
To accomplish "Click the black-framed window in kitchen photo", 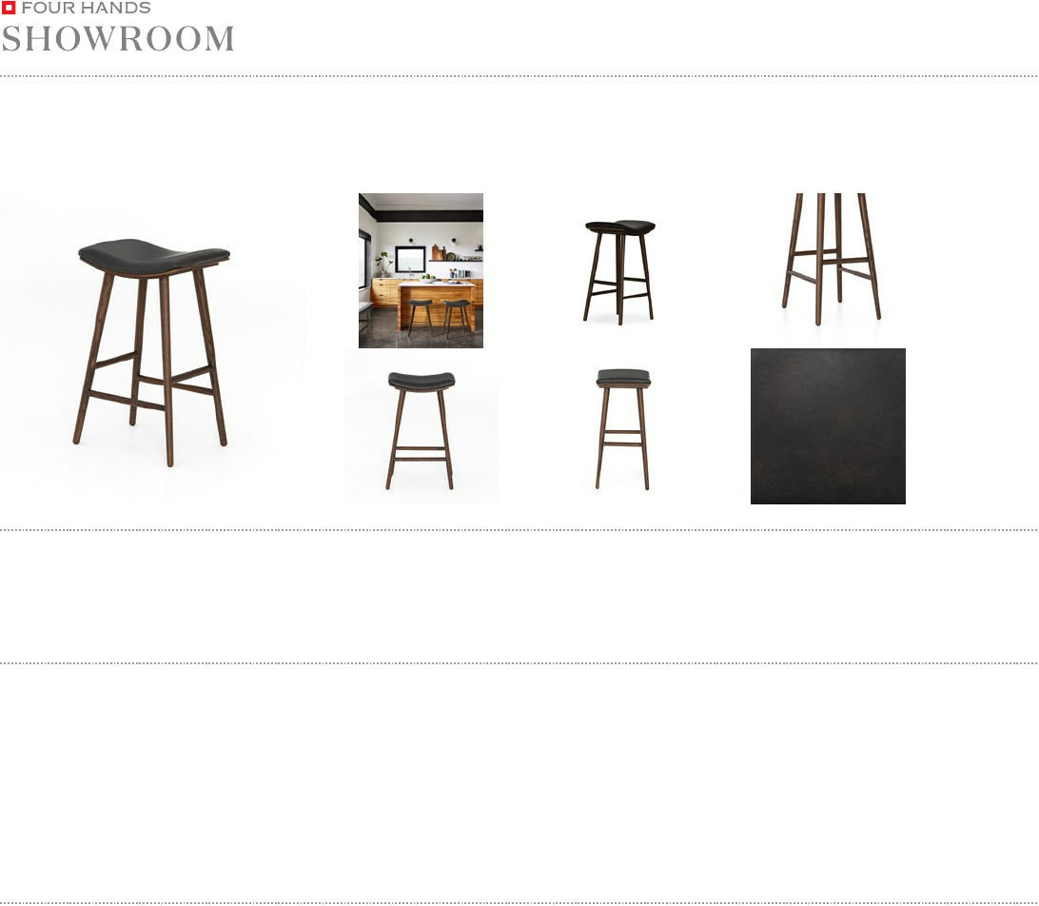I will [410, 259].
